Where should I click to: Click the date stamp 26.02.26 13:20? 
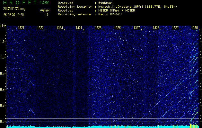point(13,15)
